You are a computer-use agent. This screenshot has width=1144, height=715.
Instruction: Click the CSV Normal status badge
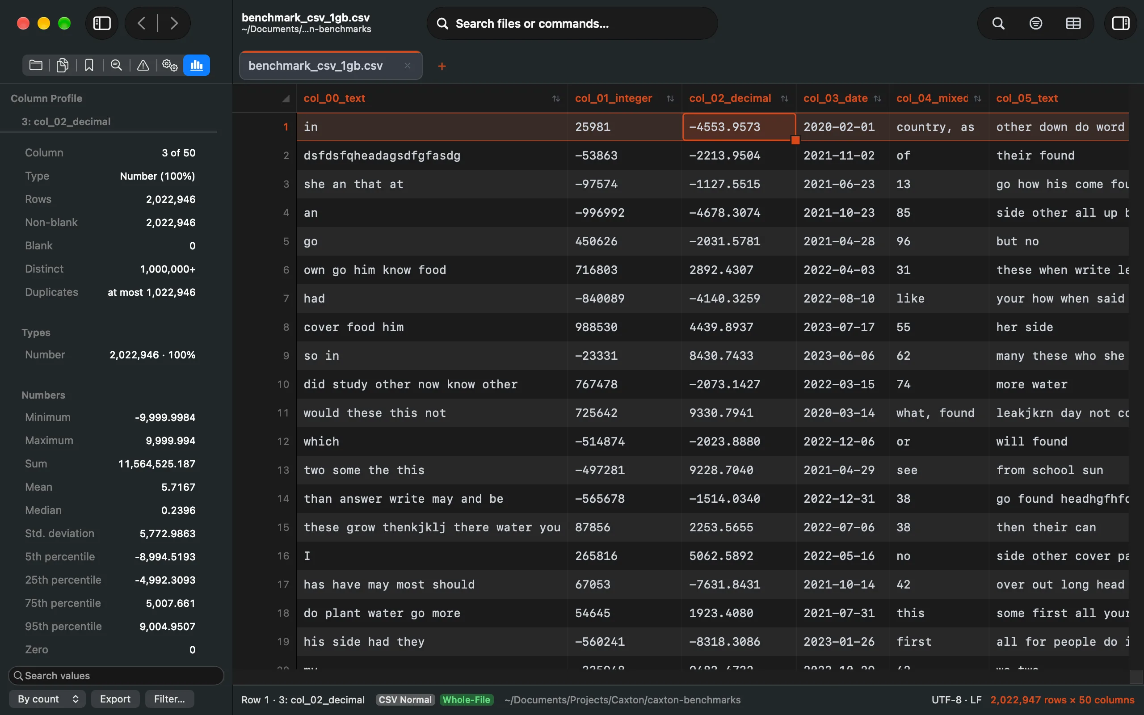(405, 699)
